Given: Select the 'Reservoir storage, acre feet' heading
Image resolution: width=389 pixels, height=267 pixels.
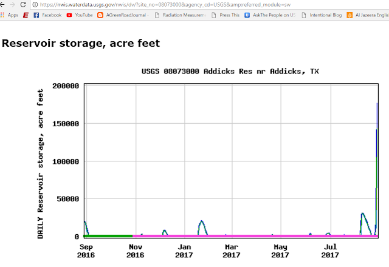Looking at the screenshot, I should (x=81, y=43).
